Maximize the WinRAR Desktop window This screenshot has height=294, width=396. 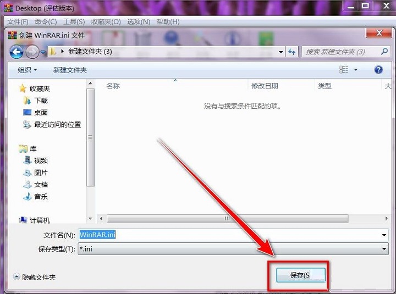(365, 6)
